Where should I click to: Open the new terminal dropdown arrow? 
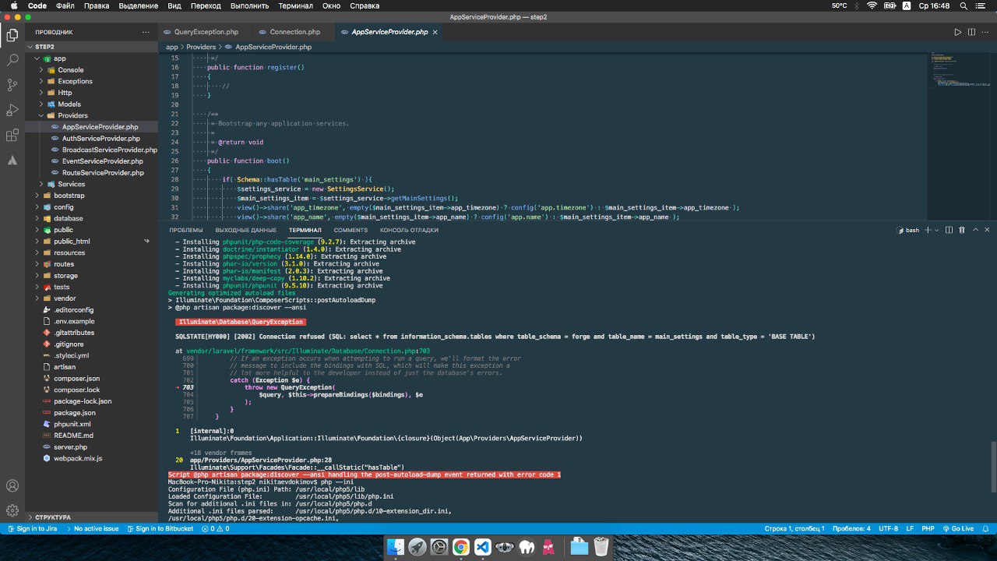(938, 230)
